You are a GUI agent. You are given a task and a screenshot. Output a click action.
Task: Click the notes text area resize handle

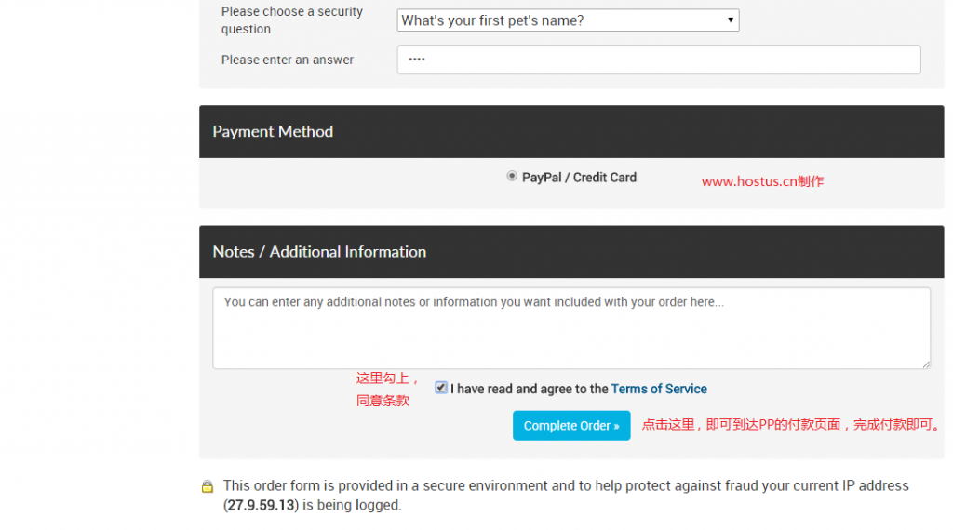[926, 364]
